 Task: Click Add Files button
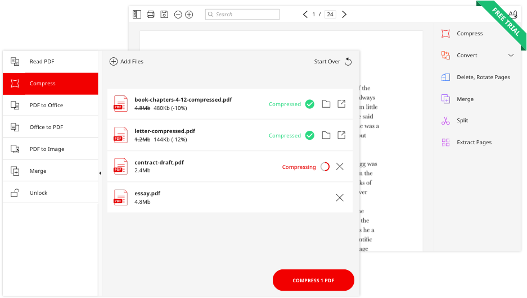tap(127, 62)
